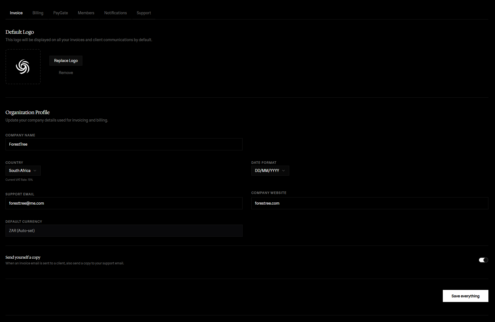Select the Invoice tab
This screenshot has height=322, width=495.
click(x=16, y=13)
